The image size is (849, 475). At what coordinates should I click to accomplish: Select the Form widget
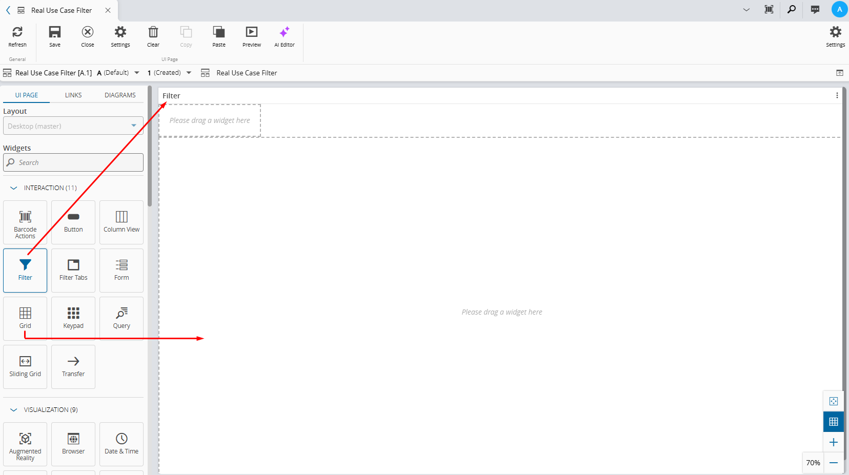coord(122,271)
